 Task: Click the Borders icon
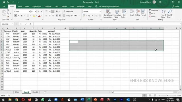[28, 16]
